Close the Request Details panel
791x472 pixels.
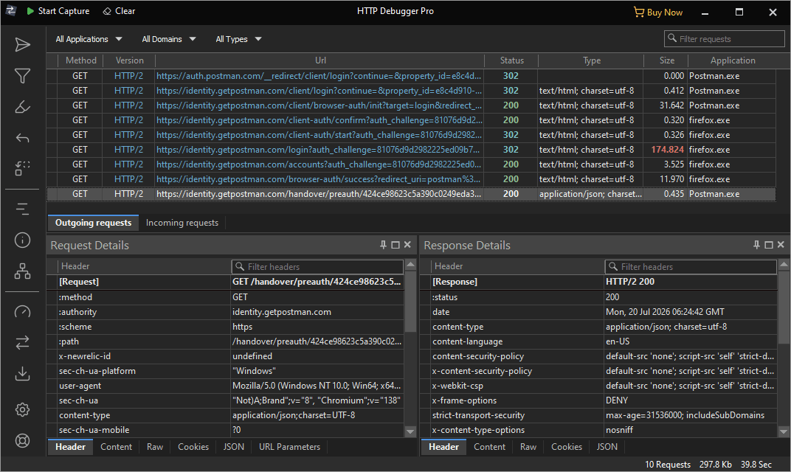(407, 245)
